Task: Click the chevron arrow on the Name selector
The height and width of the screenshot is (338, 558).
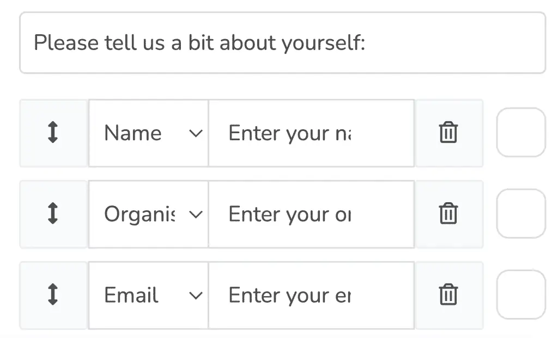Action: [196, 133]
